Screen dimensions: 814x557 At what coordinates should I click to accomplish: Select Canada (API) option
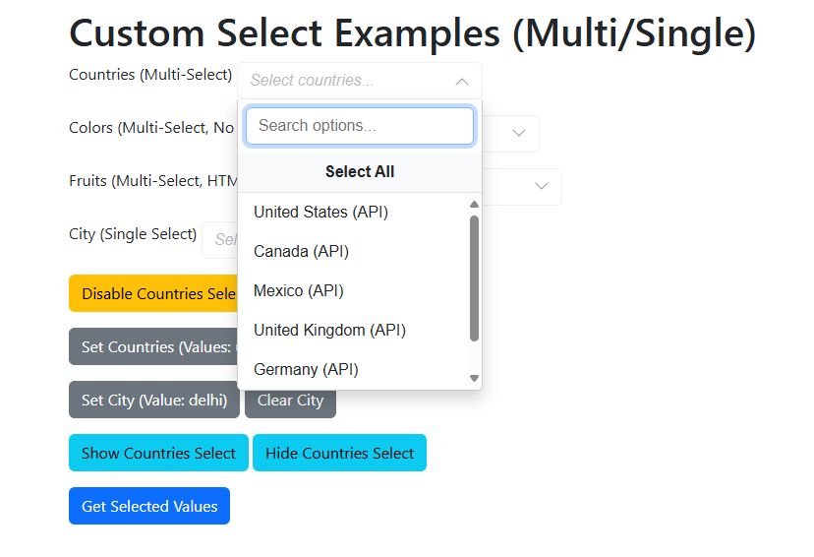(x=353, y=252)
